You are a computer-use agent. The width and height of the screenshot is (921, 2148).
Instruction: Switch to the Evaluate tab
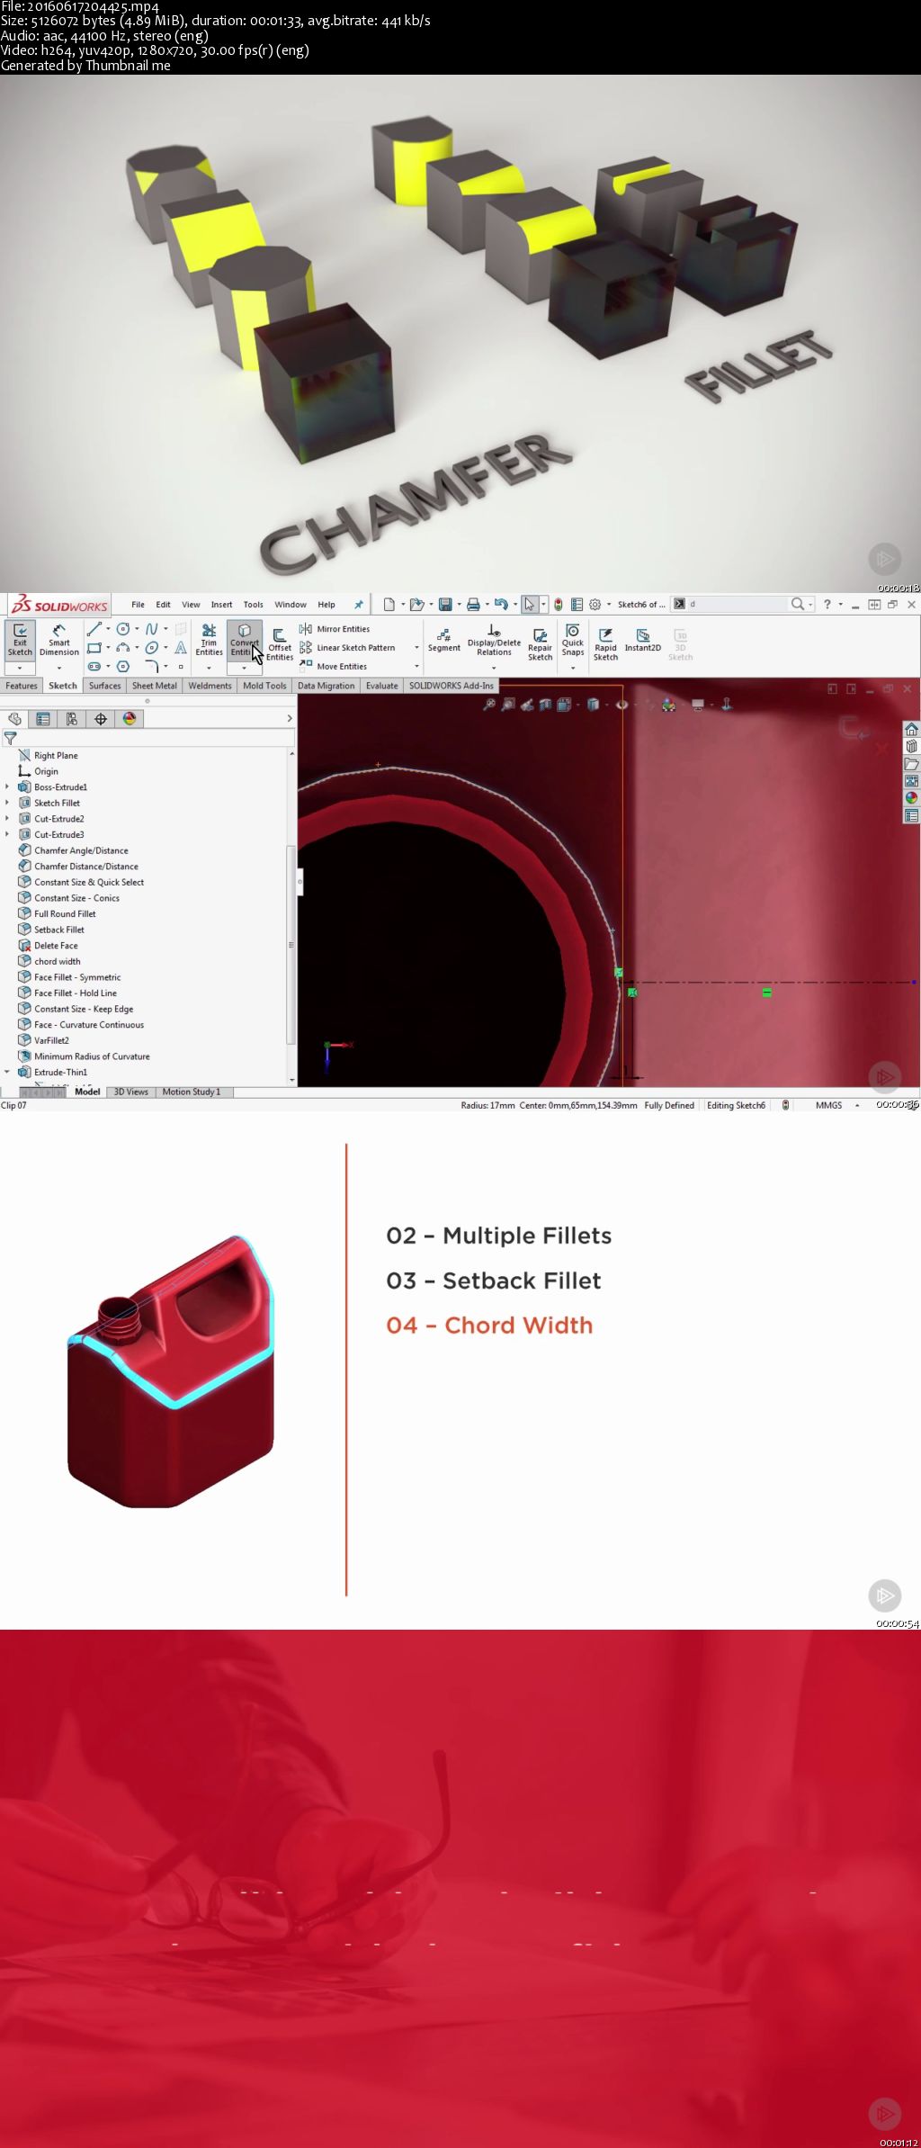click(x=381, y=686)
